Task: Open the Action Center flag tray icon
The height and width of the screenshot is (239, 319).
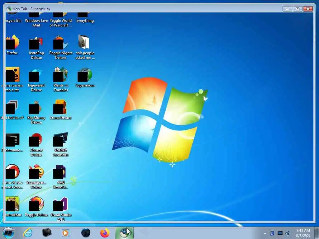Action: click(x=272, y=233)
